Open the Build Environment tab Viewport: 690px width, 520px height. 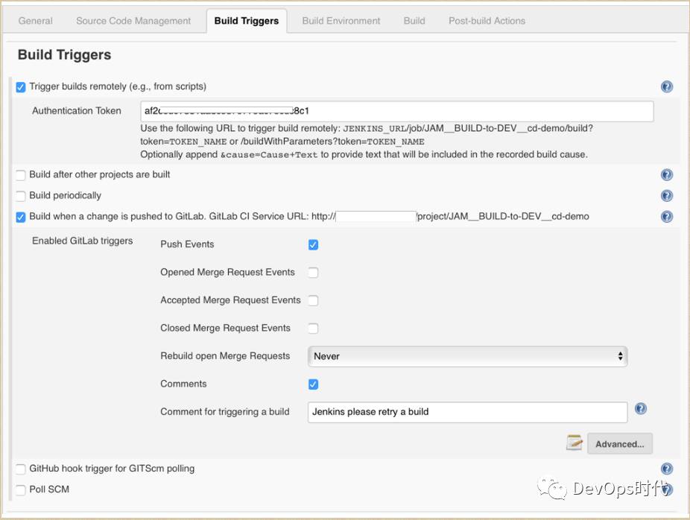point(341,21)
